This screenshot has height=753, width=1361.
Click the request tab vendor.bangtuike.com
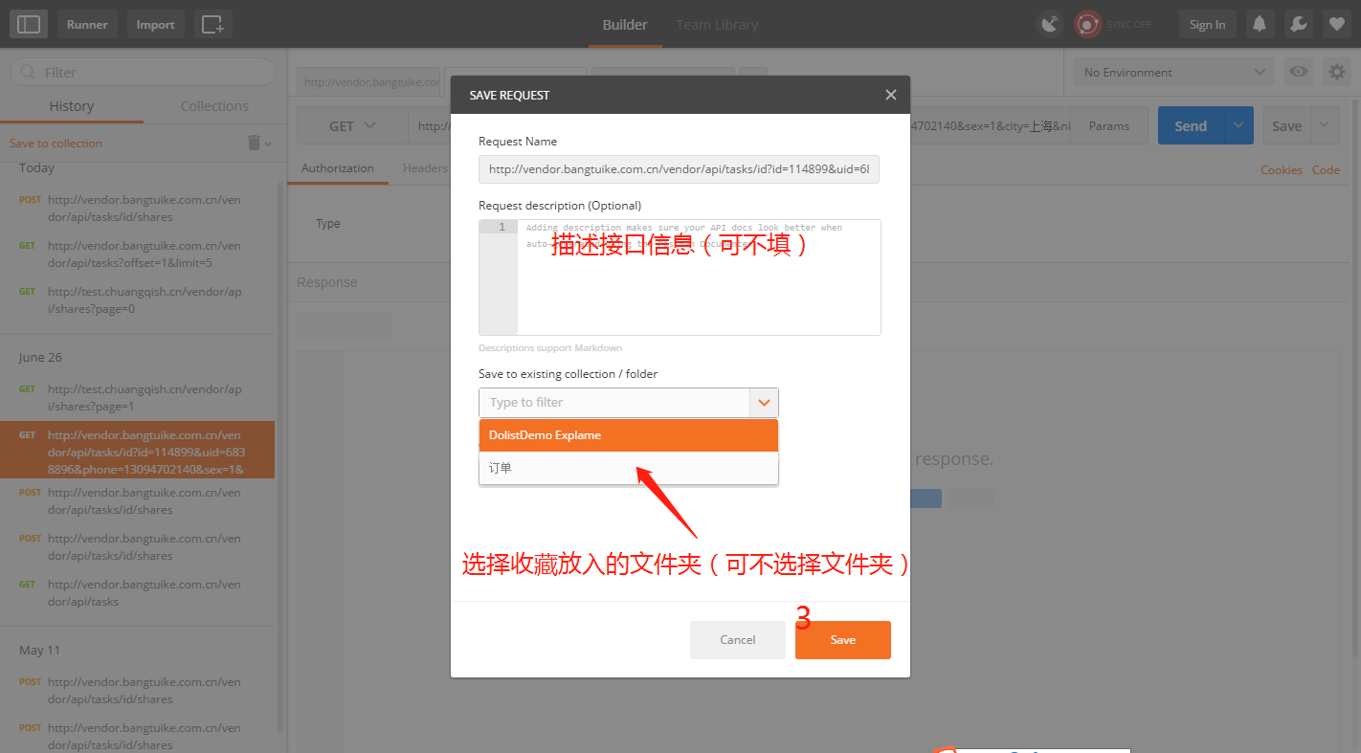(x=369, y=82)
